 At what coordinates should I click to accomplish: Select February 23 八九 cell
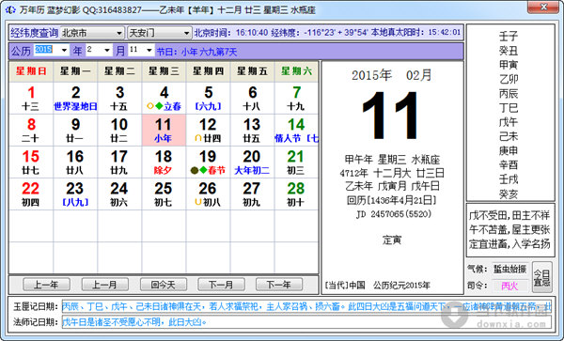click(x=75, y=194)
